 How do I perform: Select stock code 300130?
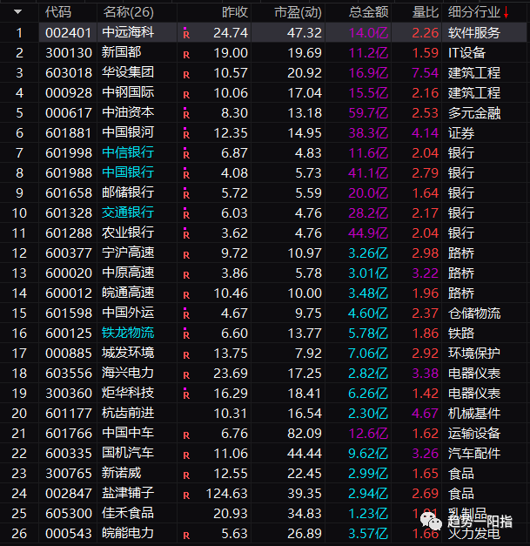coord(69,53)
